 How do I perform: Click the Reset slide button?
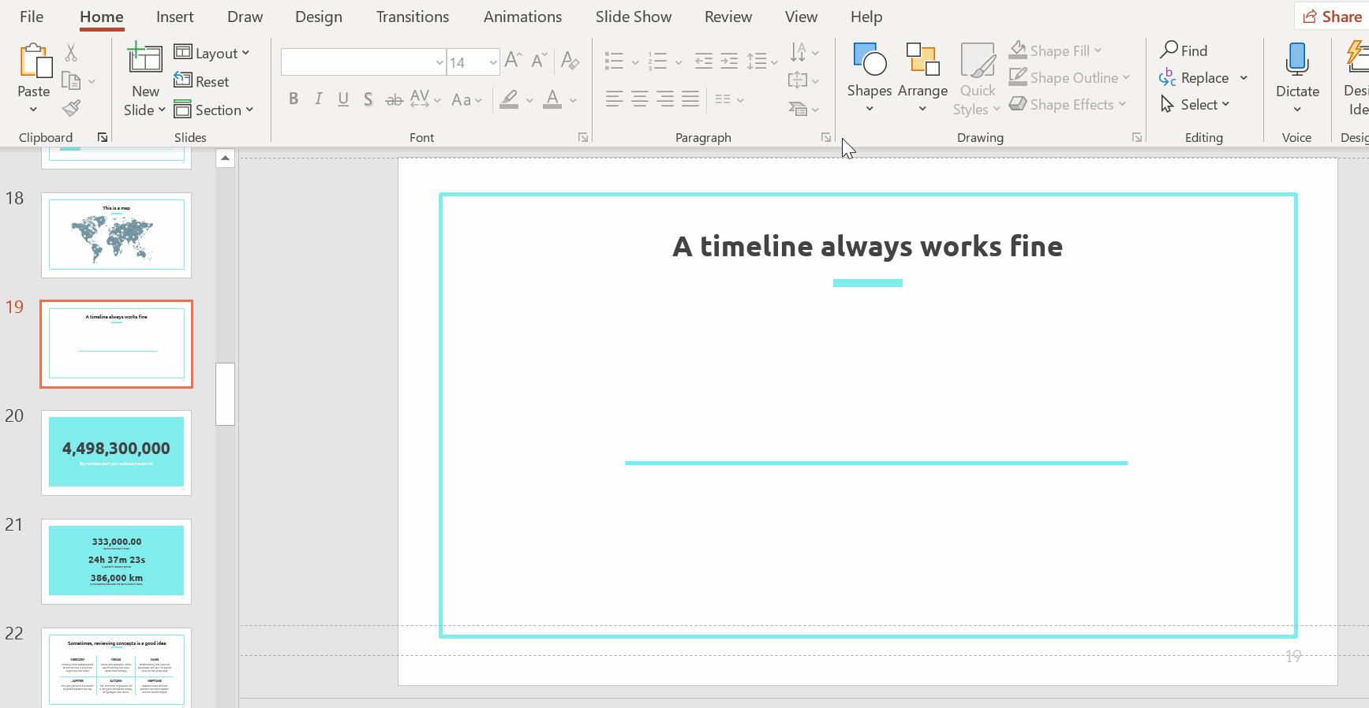[x=202, y=81]
